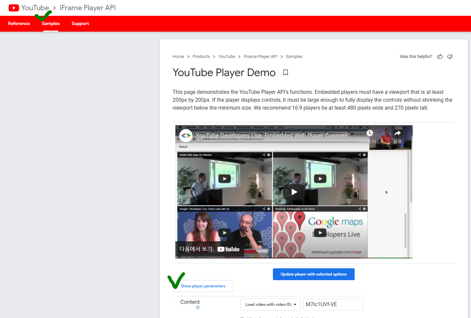
Task: Select the Samples tab
Action: point(51,23)
